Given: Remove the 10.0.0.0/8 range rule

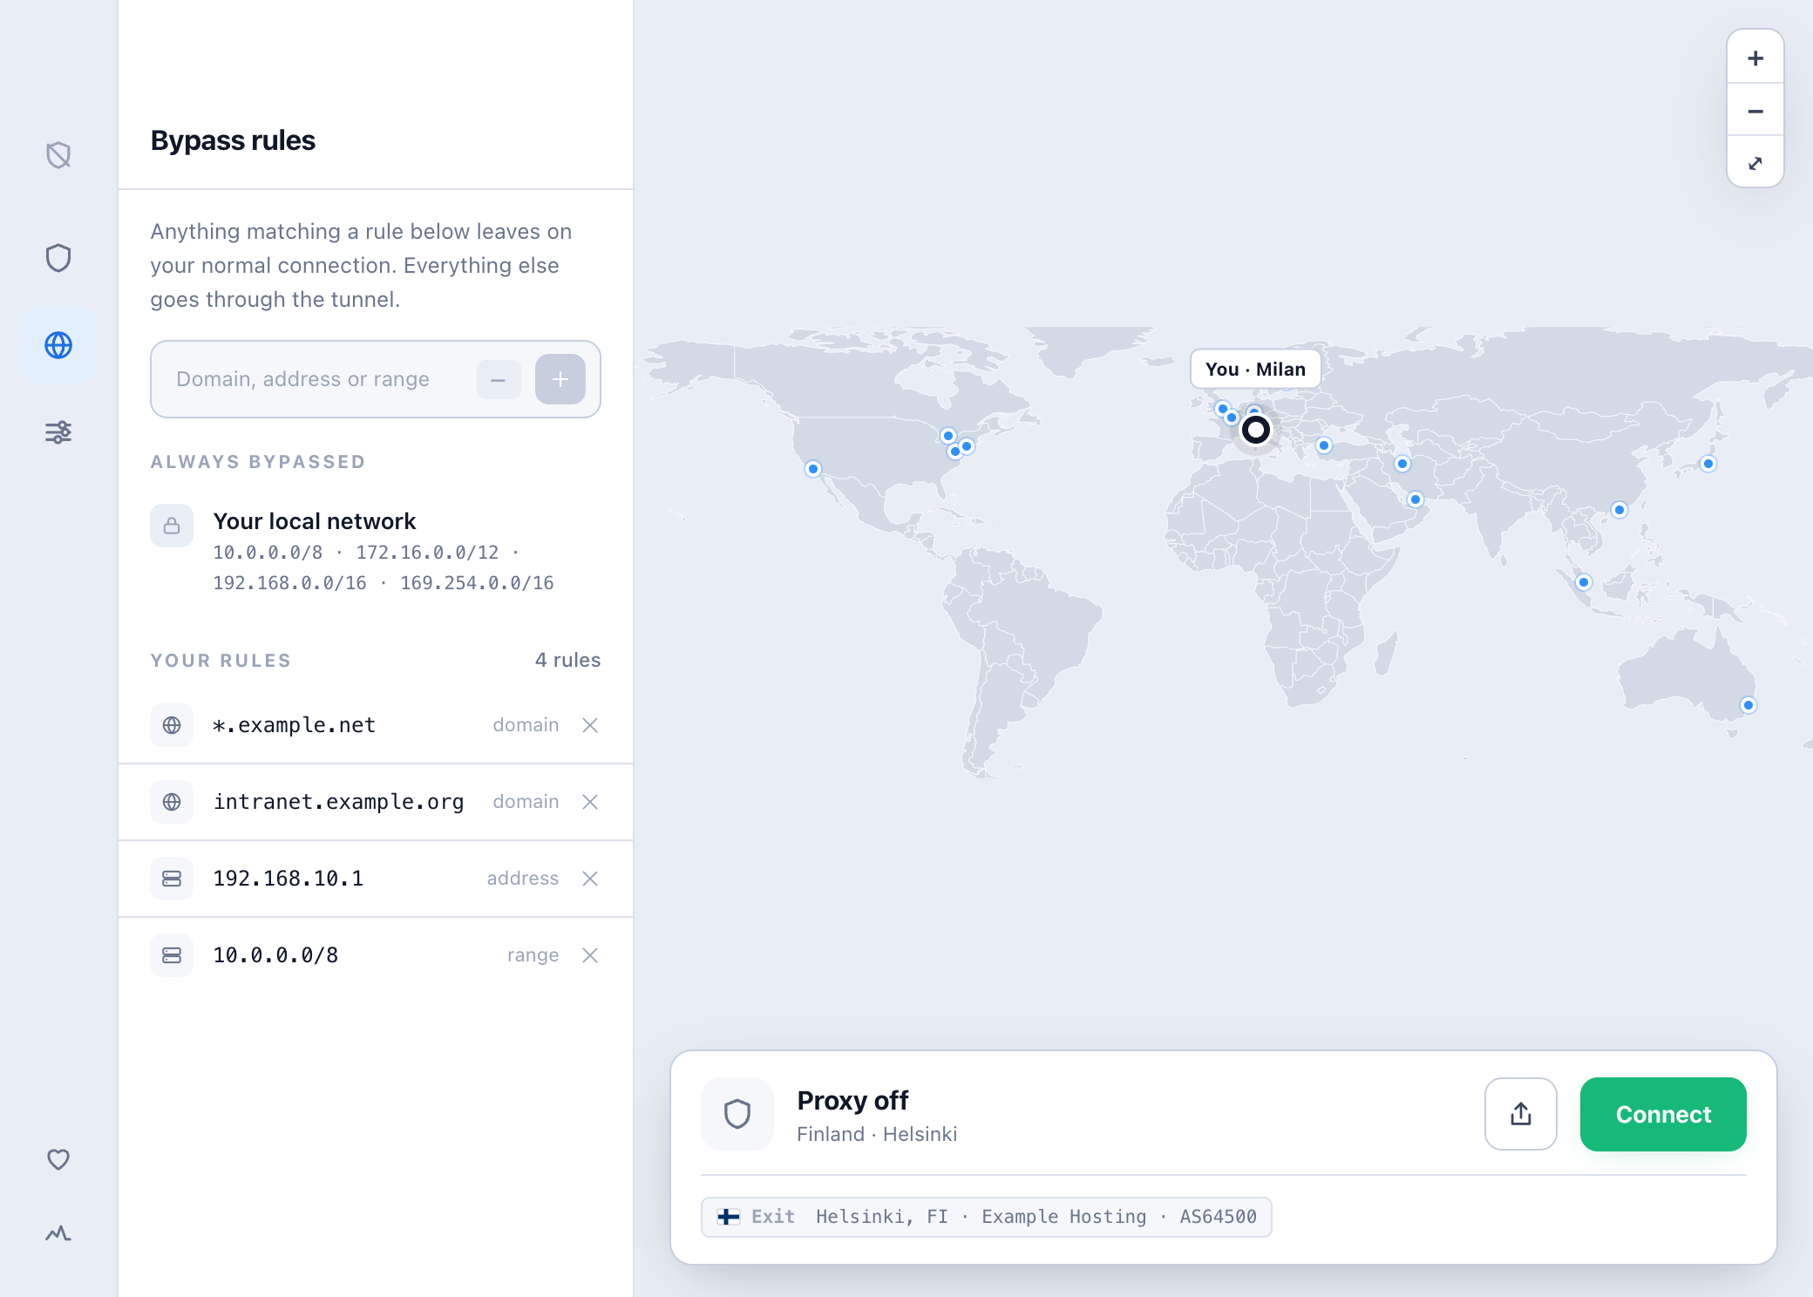Looking at the screenshot, I should click(x=590, y=955).
